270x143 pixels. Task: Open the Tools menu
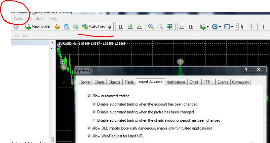coord(18,18)
